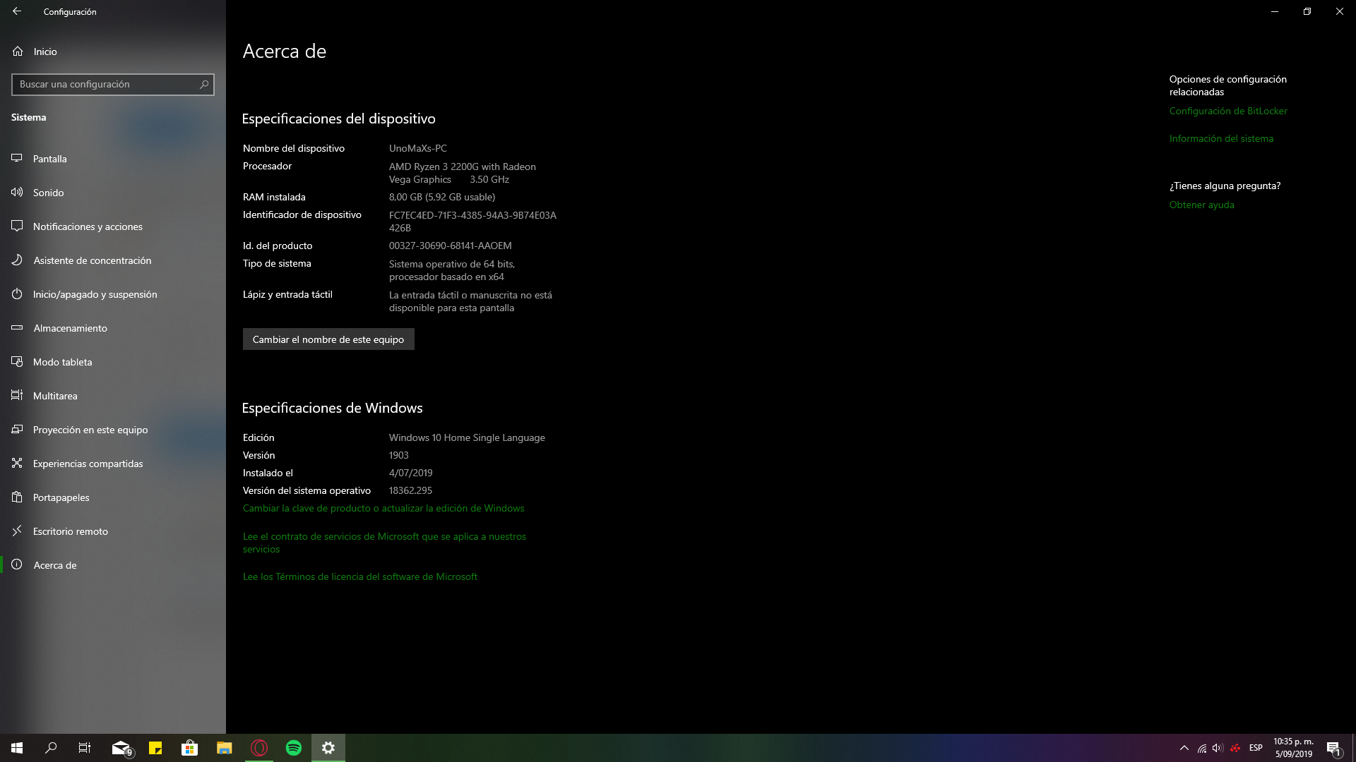Open Información del sistema link

tap(1221, 138)
